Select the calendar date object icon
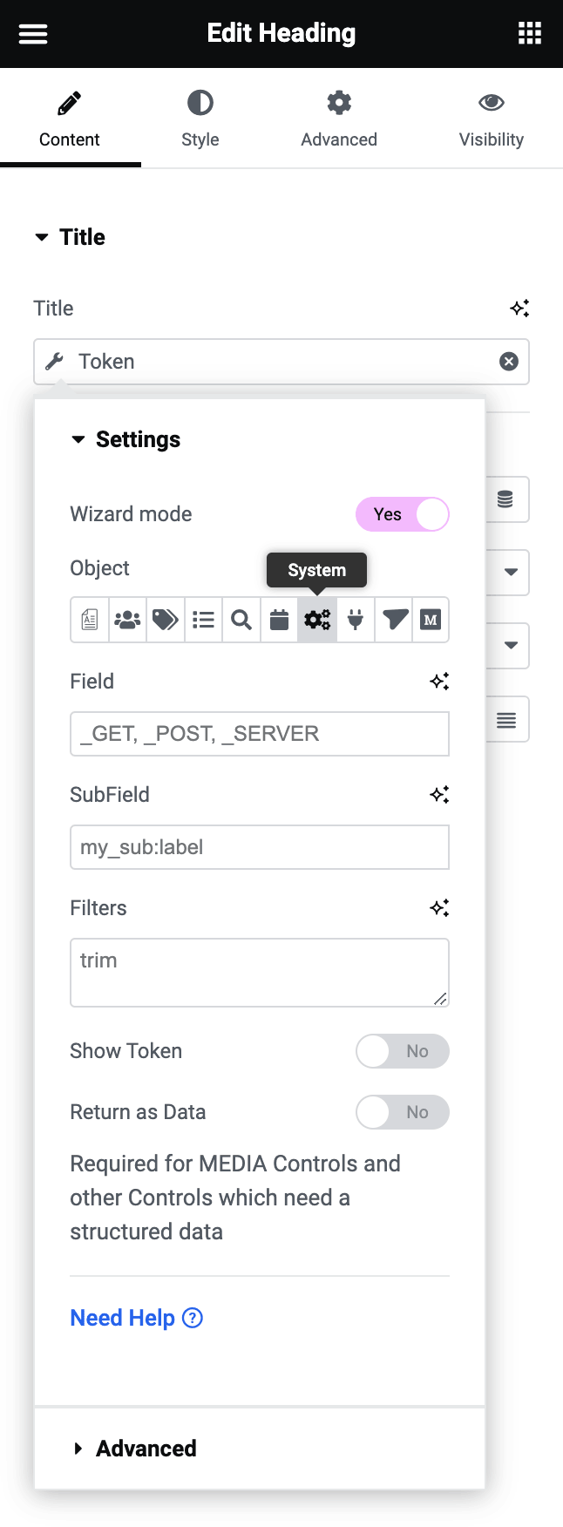Viewport: 563px width, 1527px height. [279, 620]
